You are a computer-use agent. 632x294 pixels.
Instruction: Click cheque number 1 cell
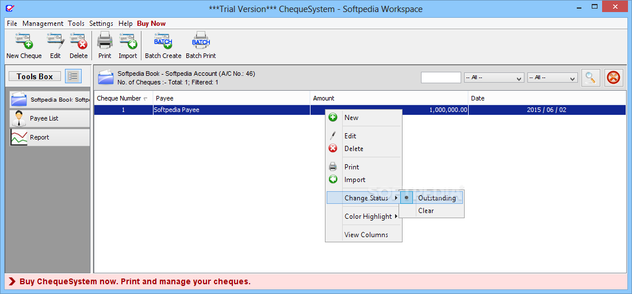(123, 110)
